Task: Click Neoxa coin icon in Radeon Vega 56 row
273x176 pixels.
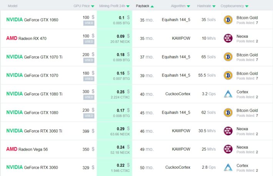Action: tap(228, 149)
